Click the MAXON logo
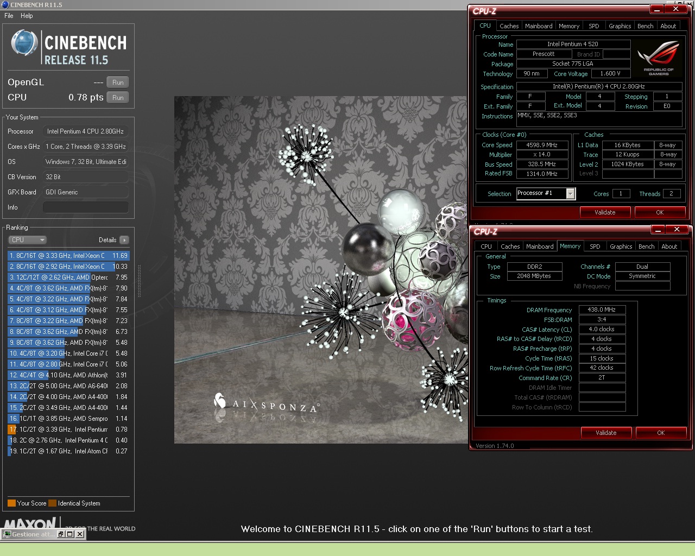The width and height of the screenshot is (695, 556). pos(30,524)
